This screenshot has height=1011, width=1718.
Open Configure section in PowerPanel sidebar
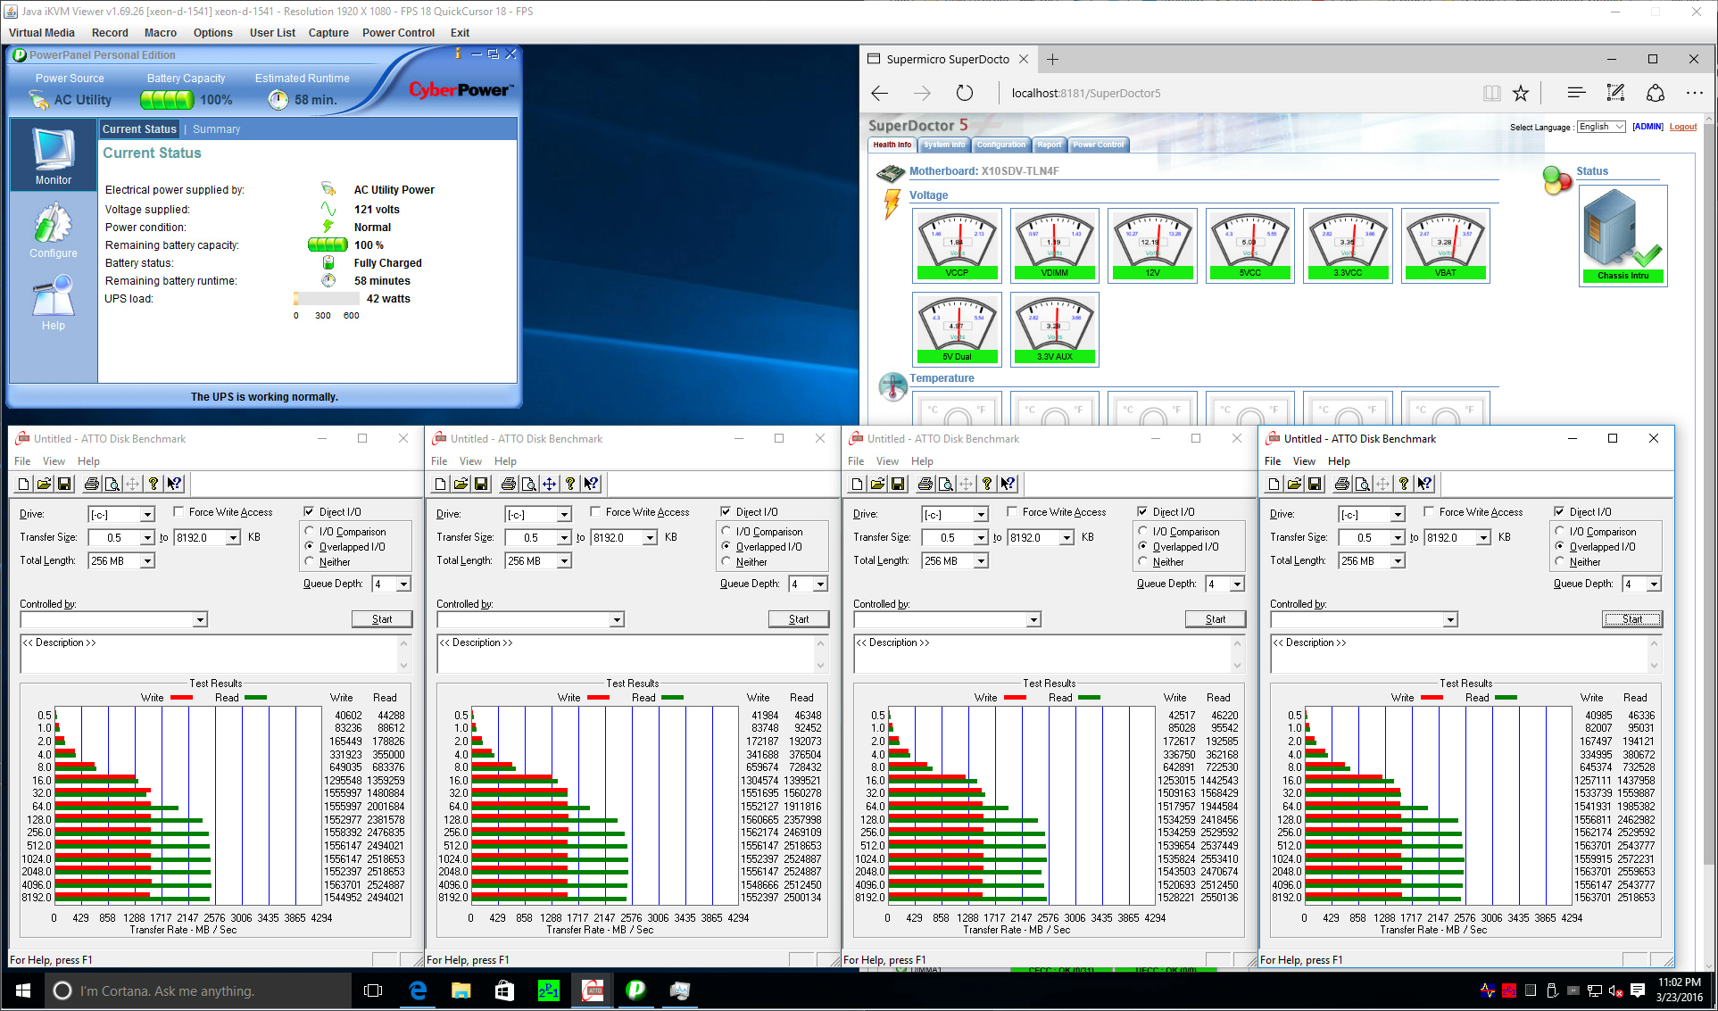tap(54, 230)
